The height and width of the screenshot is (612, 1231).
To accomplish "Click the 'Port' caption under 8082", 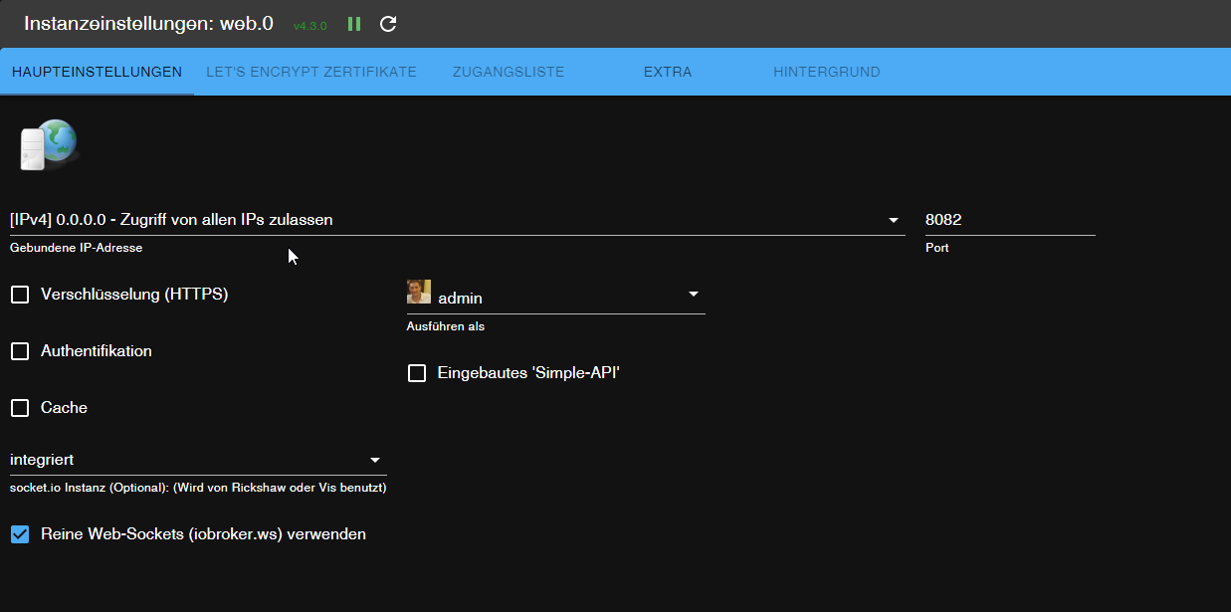I will click(x=937, y=248).
